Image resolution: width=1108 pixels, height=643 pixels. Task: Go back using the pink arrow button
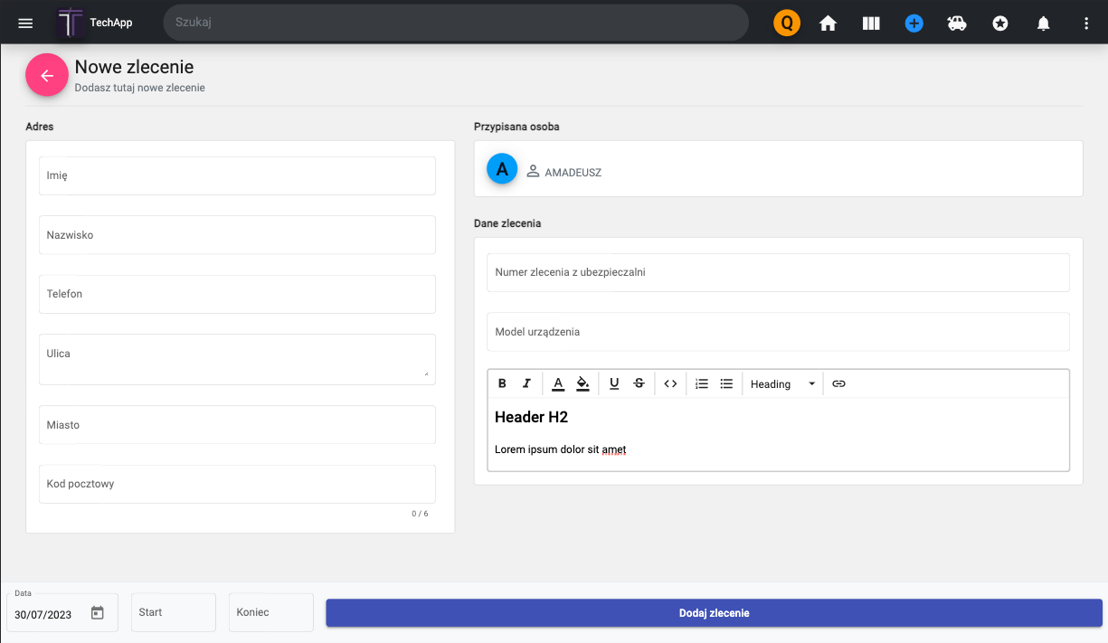(x=47, y=75)
